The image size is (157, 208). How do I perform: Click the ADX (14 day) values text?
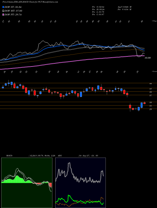click(x=88, y=156)
